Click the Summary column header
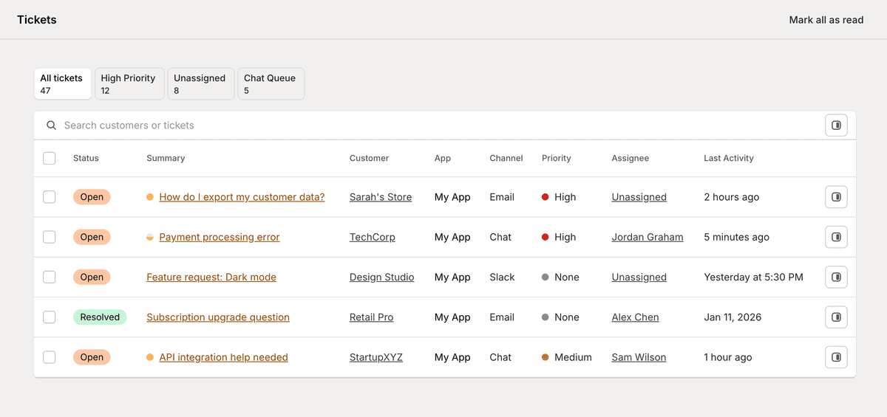 pyautogui.click(x=166, y=158)
